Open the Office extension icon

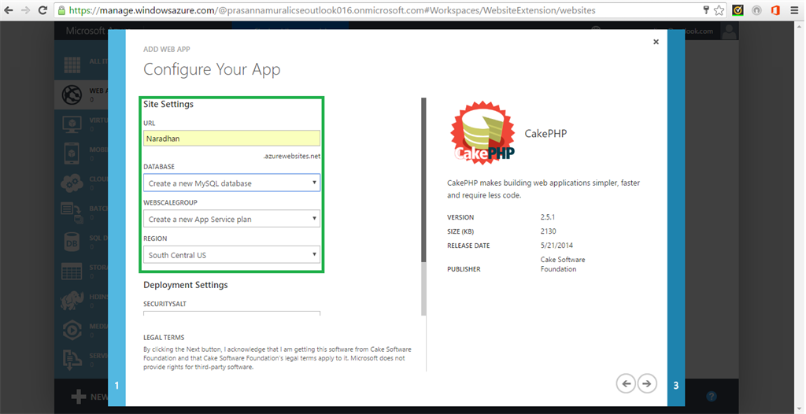(775, 10)
